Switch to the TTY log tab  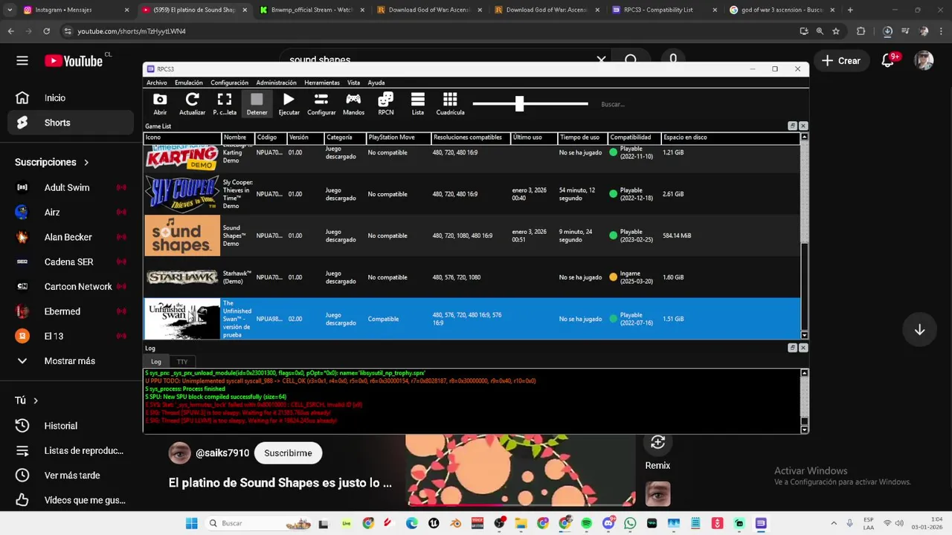coord(182,362)
